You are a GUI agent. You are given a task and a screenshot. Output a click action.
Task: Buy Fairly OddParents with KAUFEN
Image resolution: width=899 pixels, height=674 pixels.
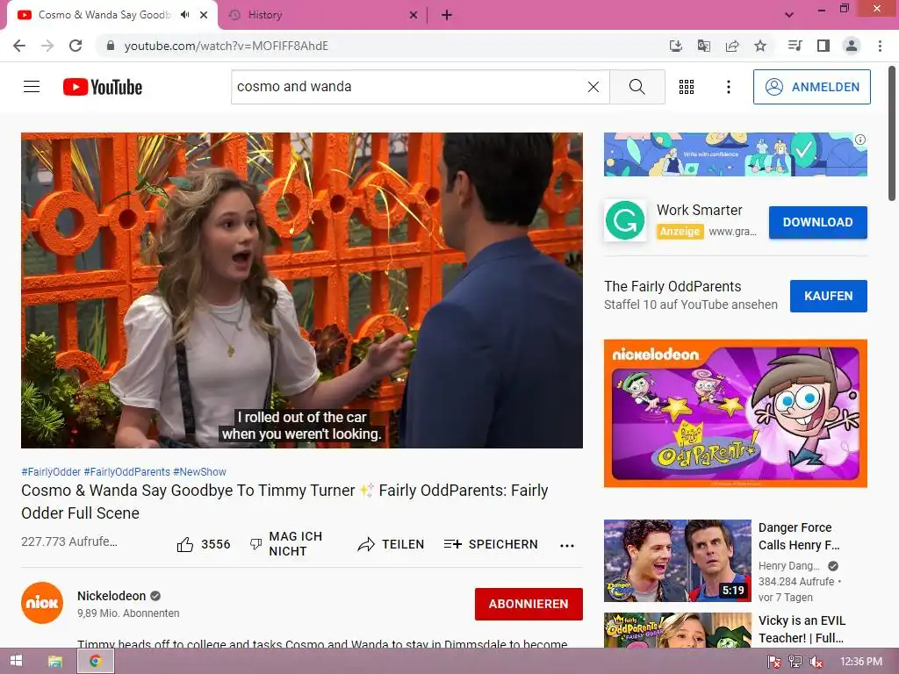(x=829, y=296)
